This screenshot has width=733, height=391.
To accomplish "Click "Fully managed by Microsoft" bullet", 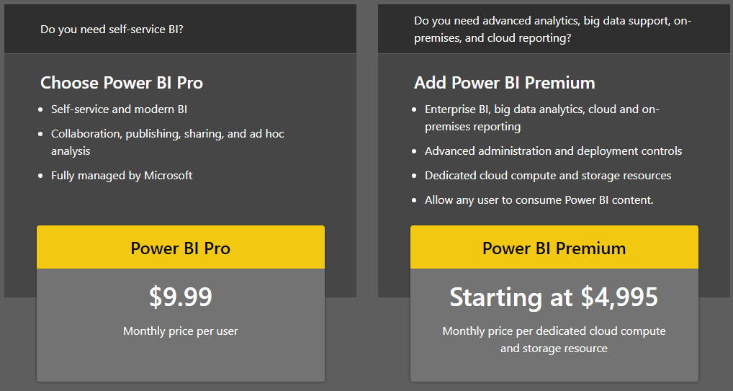I will [122, 175].
